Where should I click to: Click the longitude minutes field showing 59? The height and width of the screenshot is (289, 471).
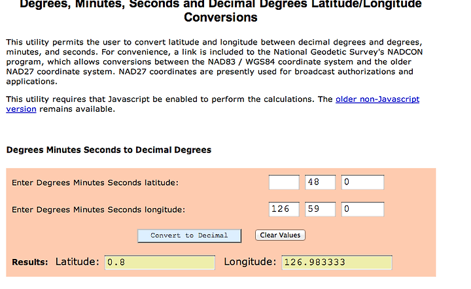tap(320, 209)
